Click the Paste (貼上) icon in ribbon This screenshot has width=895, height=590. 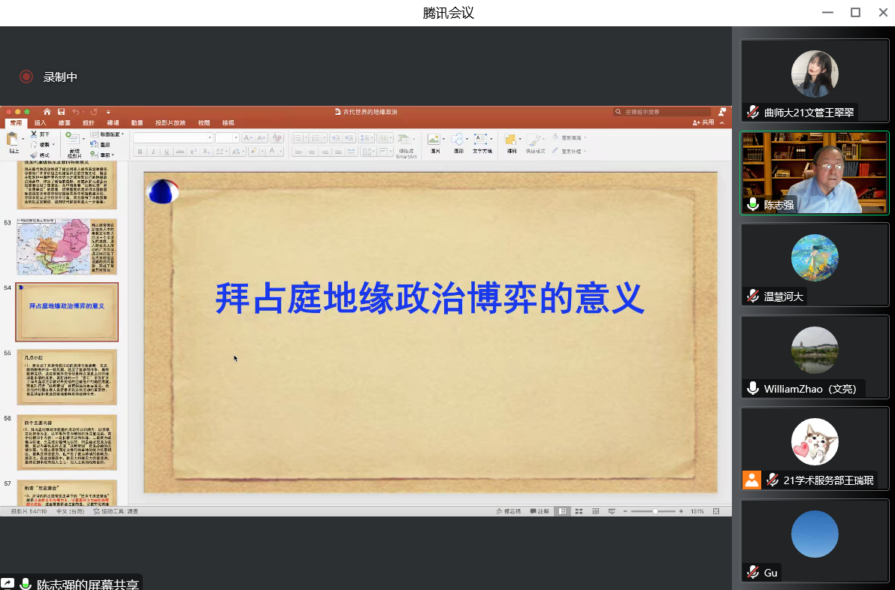(13, 140)
